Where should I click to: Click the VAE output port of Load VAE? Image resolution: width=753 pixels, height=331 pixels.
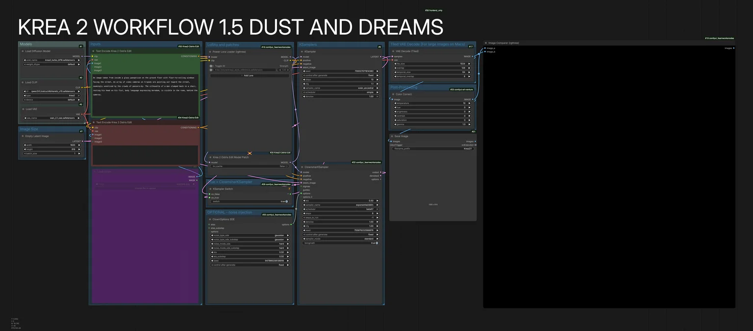(82, 114)
